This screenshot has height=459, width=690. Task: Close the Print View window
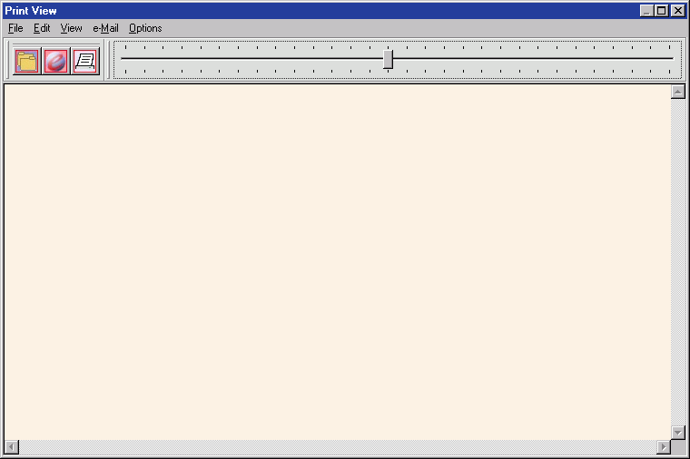(678, 11)
